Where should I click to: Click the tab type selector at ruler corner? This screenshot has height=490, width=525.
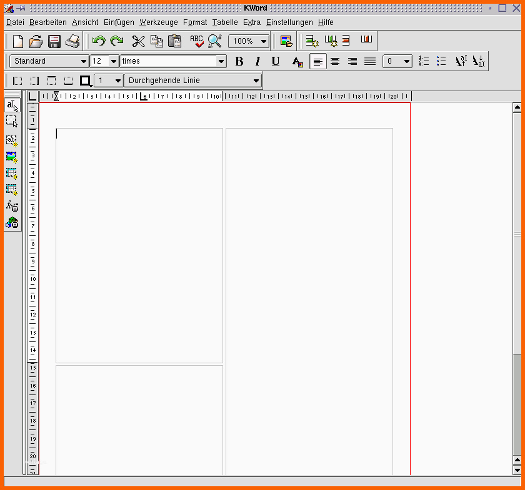pos(32,96)
